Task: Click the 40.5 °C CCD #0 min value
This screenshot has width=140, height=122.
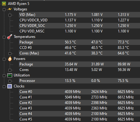Action: (97, 48)
